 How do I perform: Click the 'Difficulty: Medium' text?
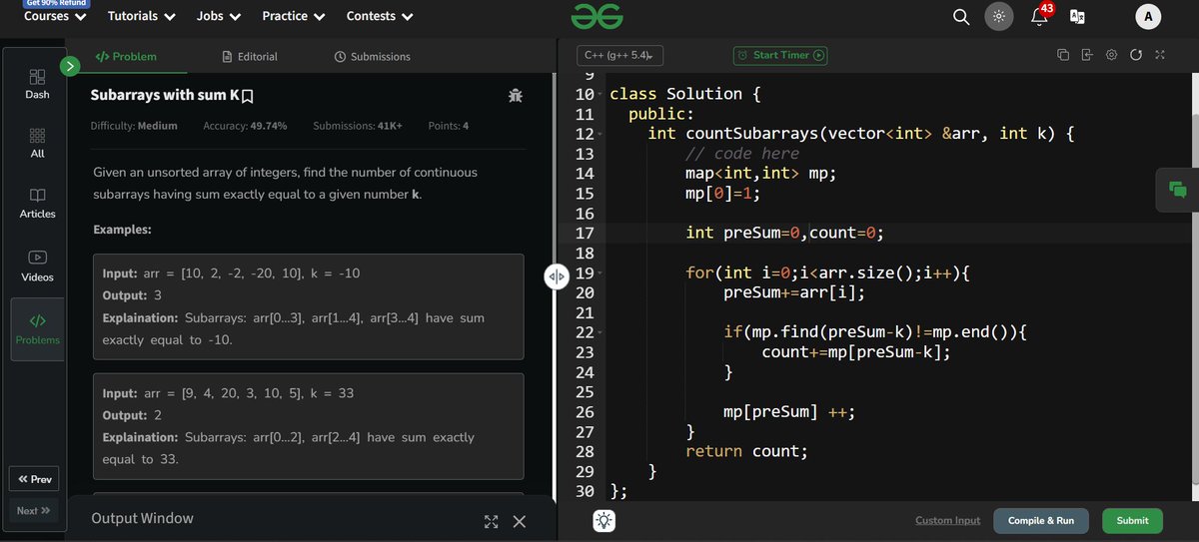(x=134, y=126)
